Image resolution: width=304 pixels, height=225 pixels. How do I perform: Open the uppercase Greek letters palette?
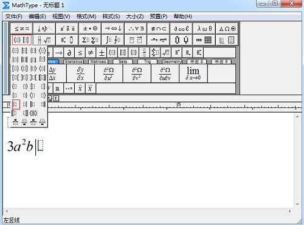pos(227,29)
